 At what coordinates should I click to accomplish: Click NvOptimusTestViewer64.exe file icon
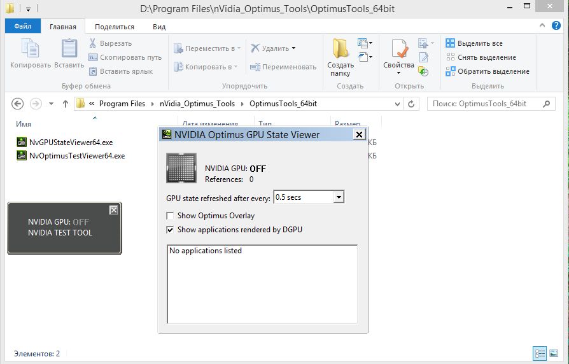[22, 155]
